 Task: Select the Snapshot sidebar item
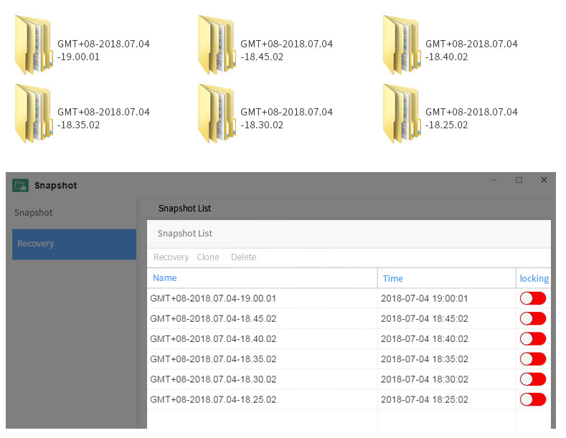[34, 213]
